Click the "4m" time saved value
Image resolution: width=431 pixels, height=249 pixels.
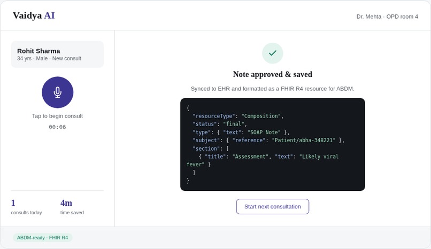coord(66,203)
